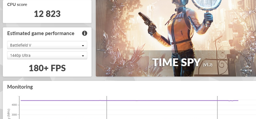Click the 4000 axis label on the chart
This screenshot has height=119, width=256.
tap(14, 105)
